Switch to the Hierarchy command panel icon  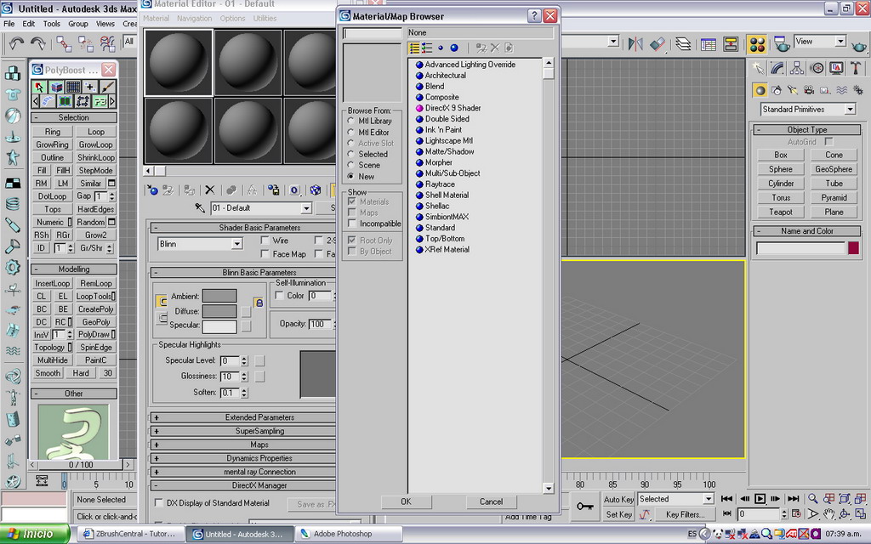[797, 68]
